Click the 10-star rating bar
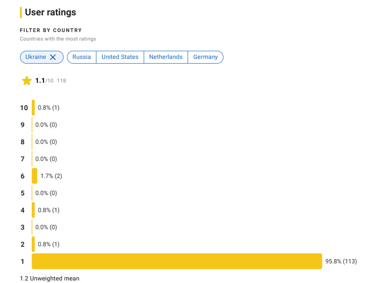This screenshot has height=283, width=371. (33, 108)
